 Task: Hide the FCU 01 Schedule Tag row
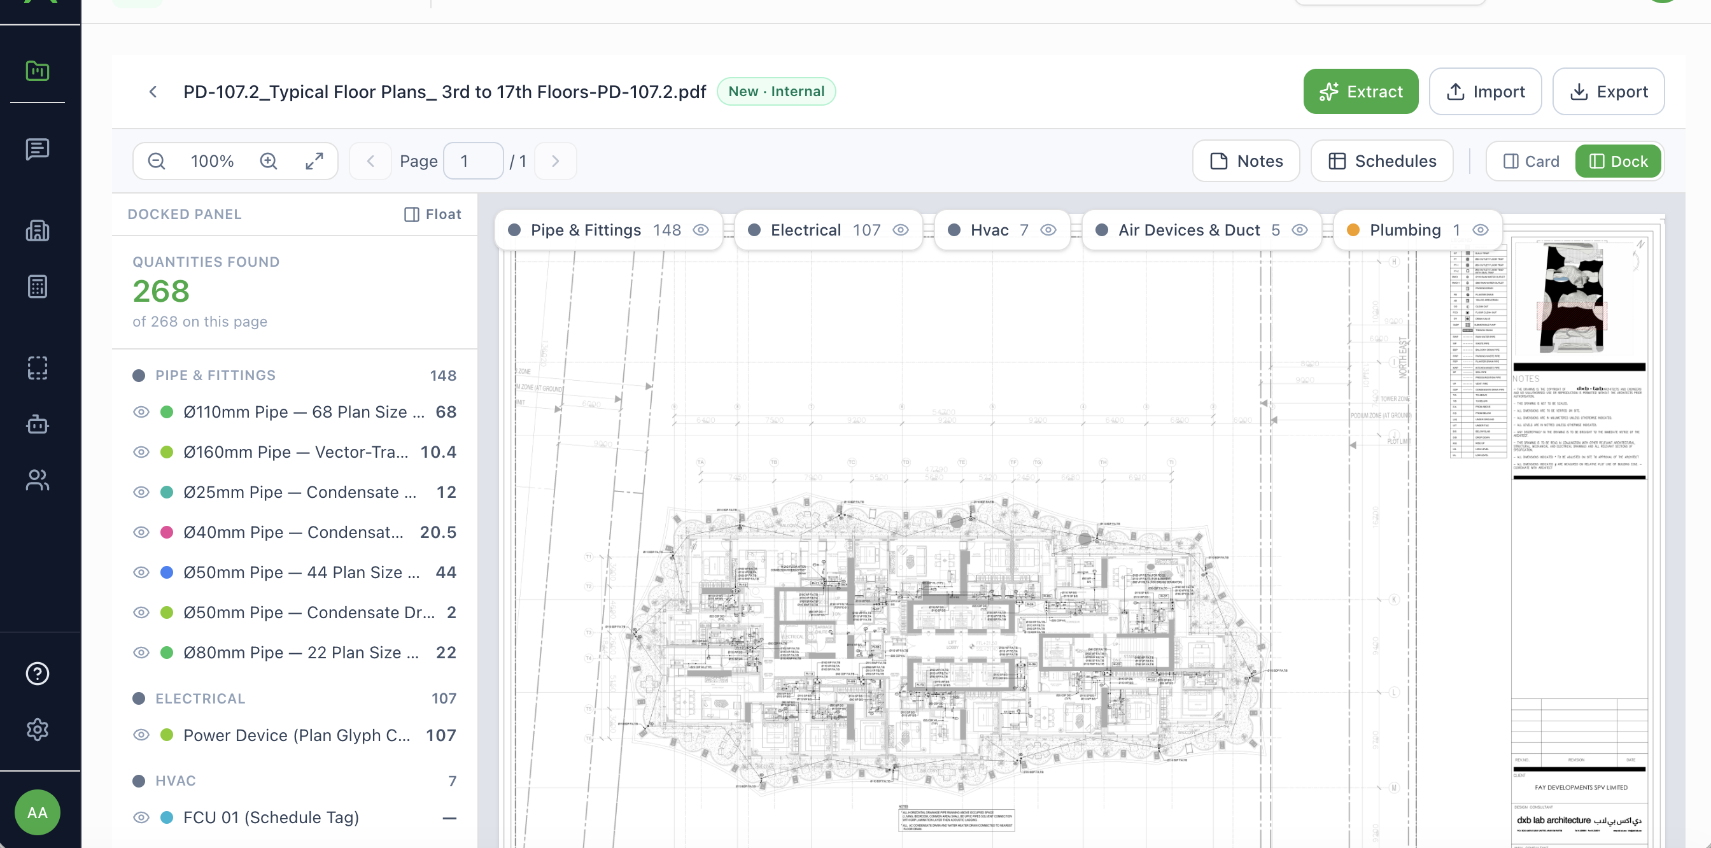(x=141, y=817)
